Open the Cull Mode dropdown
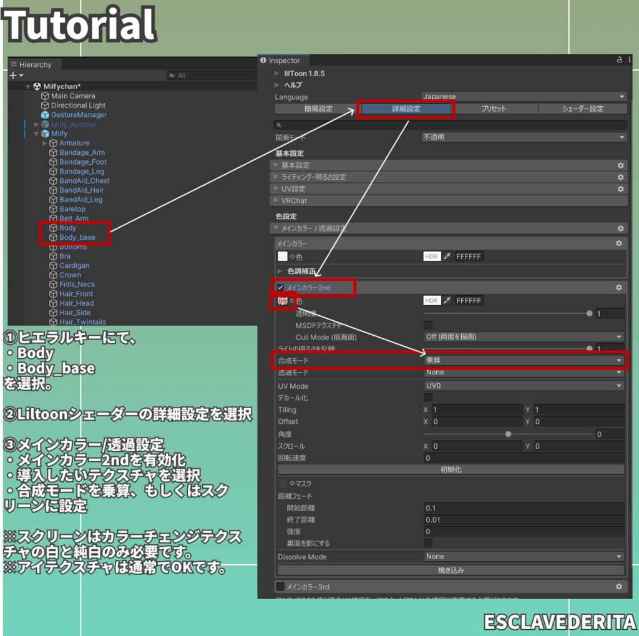639x636 pixels. (524, 337)
